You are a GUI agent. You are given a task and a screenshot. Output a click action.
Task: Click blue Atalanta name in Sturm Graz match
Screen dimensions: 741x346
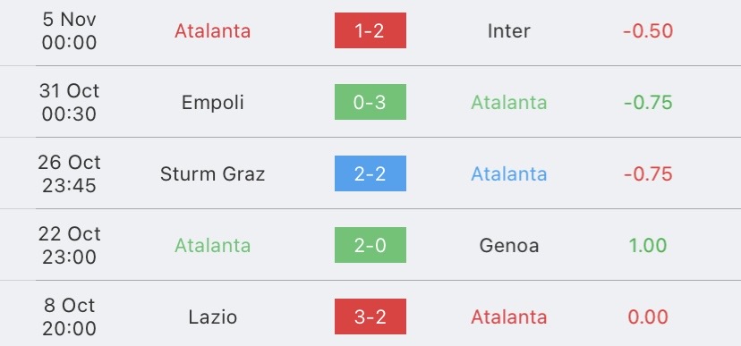[509, 174]
